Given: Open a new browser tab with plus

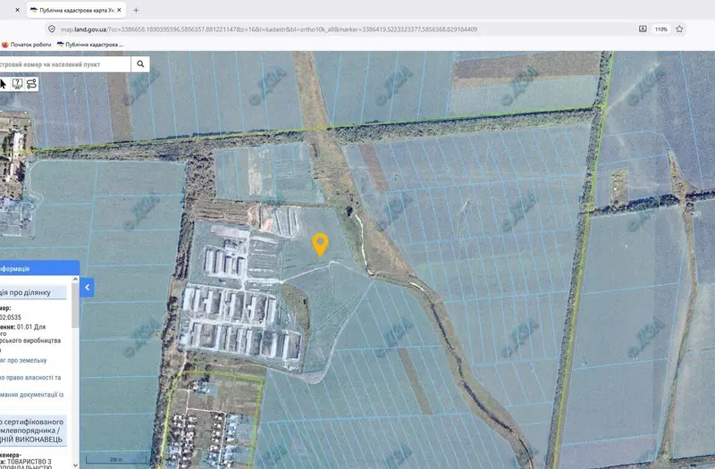Looking at the screenshot, I should 136,10.
